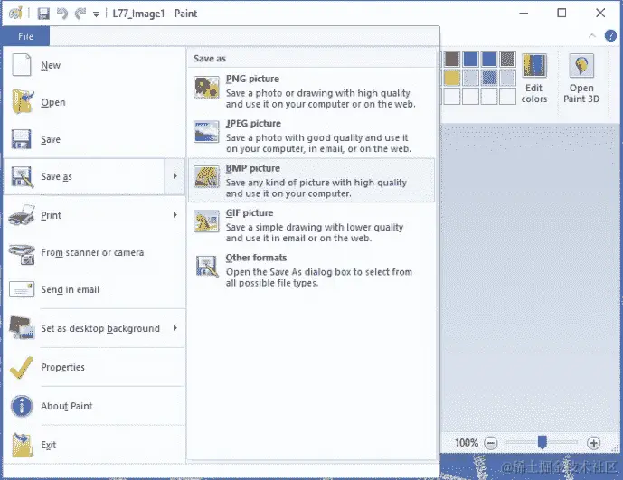Click the Other formats icon
This screenshot has height=480, width=623.
pos(207,267)
